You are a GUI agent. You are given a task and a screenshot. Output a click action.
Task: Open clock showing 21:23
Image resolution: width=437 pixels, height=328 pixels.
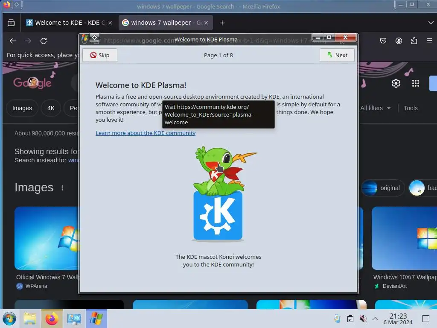tap(398, 319)
